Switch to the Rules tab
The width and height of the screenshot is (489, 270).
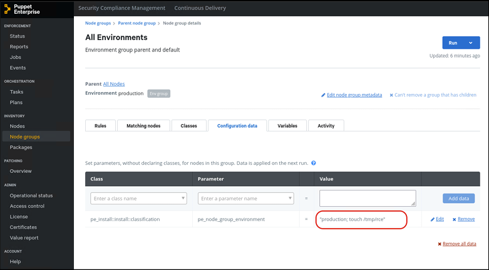pos(100,125)
